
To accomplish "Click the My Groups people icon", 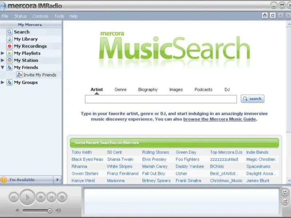I will (9, 82).
